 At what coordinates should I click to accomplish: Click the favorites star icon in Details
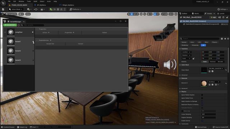pos(225,39)
